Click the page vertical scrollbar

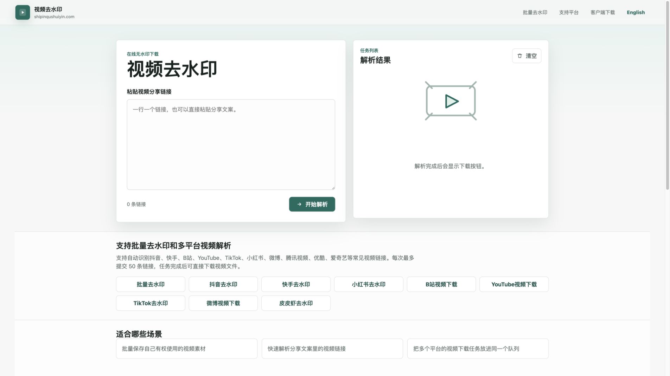[667, 96]
